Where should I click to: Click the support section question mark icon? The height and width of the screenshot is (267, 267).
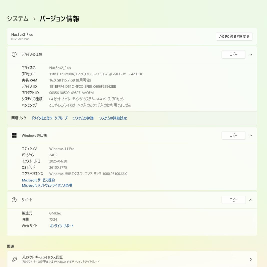[x=14, y=200]
